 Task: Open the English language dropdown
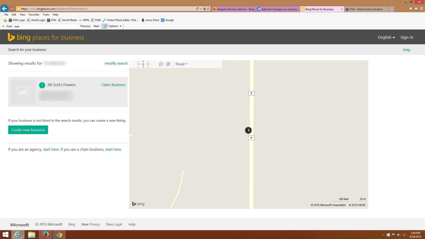point(386,37)
